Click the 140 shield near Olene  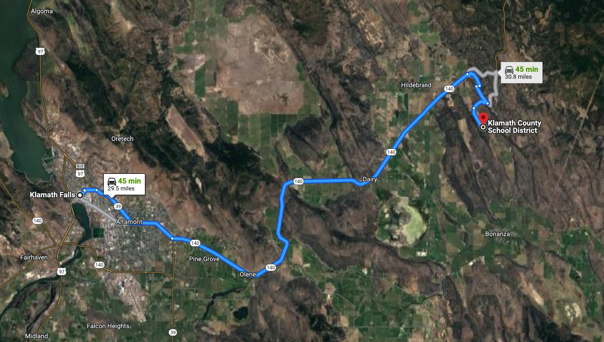point(271,268)
